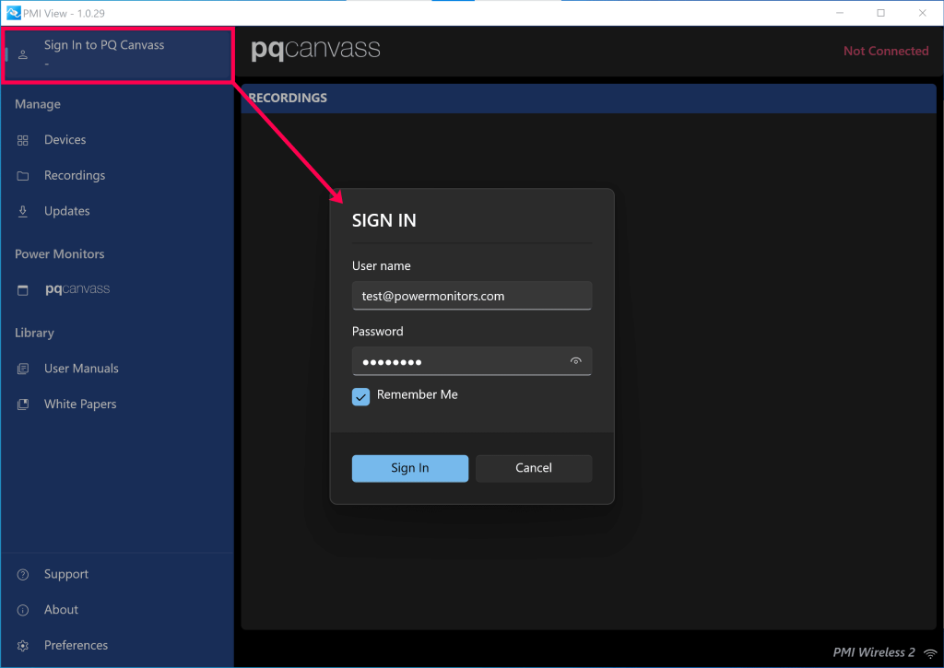Cancel the sign in dialog
944x668 pixels.
point(534,468)
